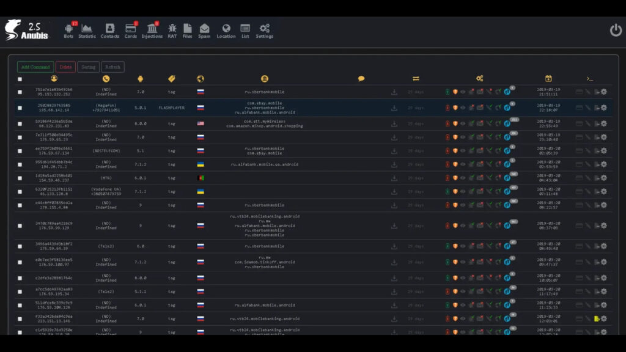Image resolution: width=626 pixels, height=352 pixels.
Task: Click the bank apps column header icon
Action: (x=265, y=79)
